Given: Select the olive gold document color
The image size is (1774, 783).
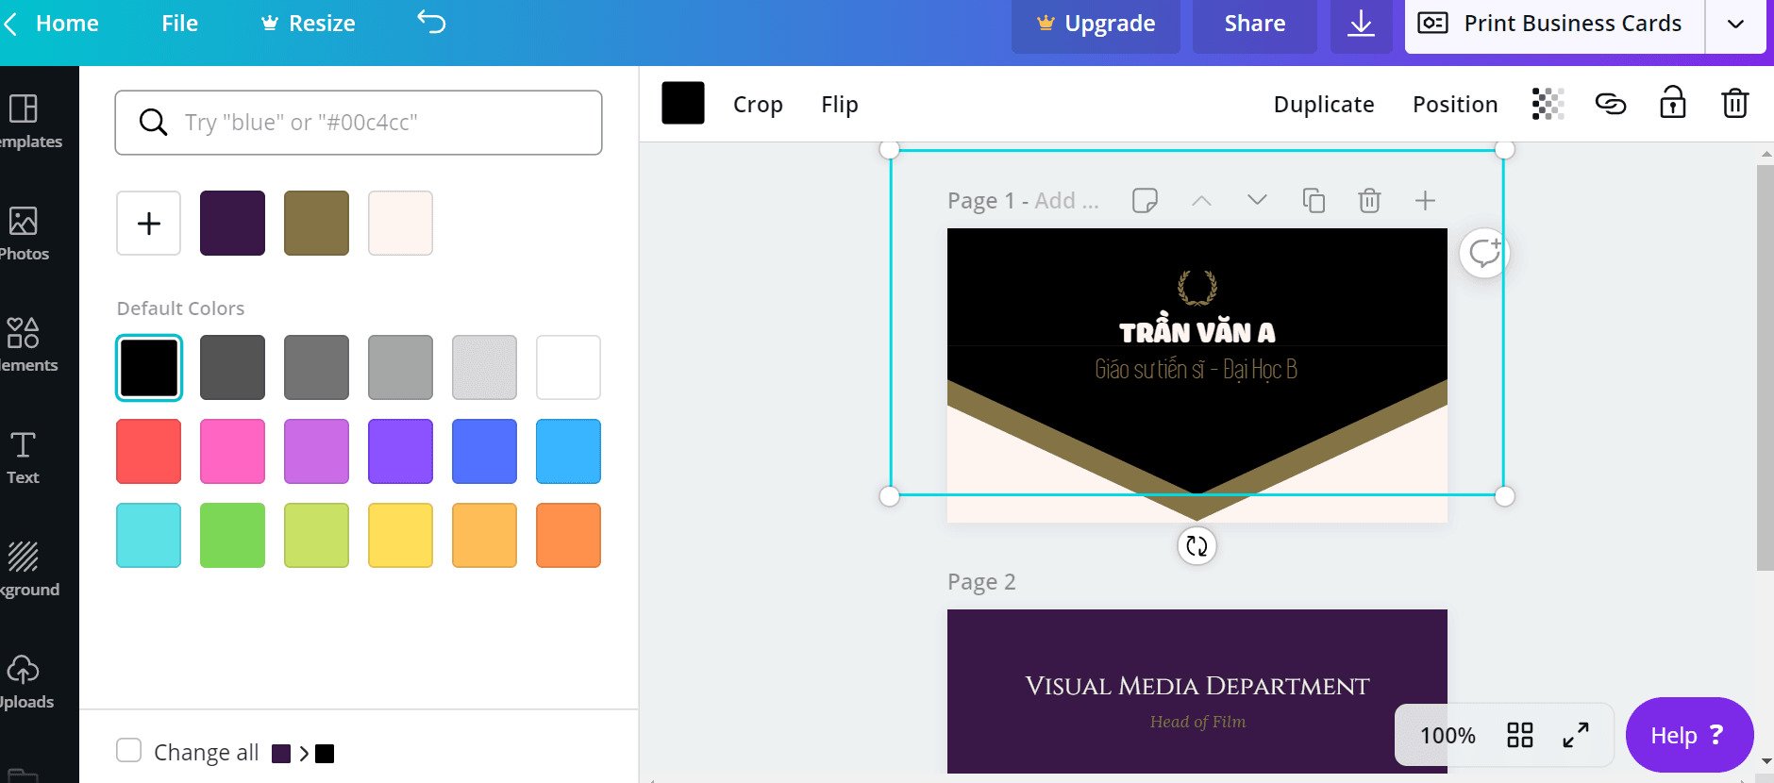Looking at the screenshot, I should pyautogui.click(x=316, y=223).
